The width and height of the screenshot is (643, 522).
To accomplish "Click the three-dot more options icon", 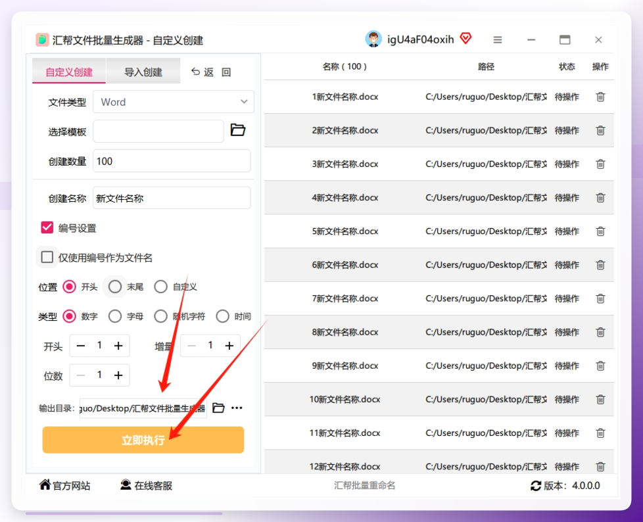I will 237,408.
